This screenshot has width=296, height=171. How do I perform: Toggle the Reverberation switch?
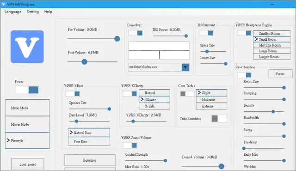(244, 75)
